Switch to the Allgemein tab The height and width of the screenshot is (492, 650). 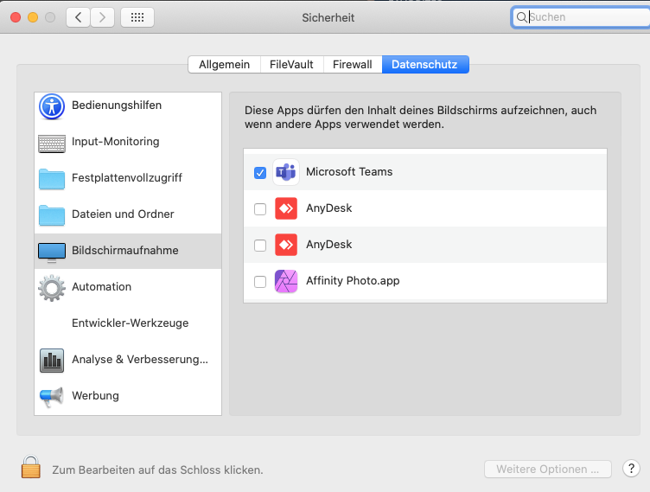coord(224,64)
